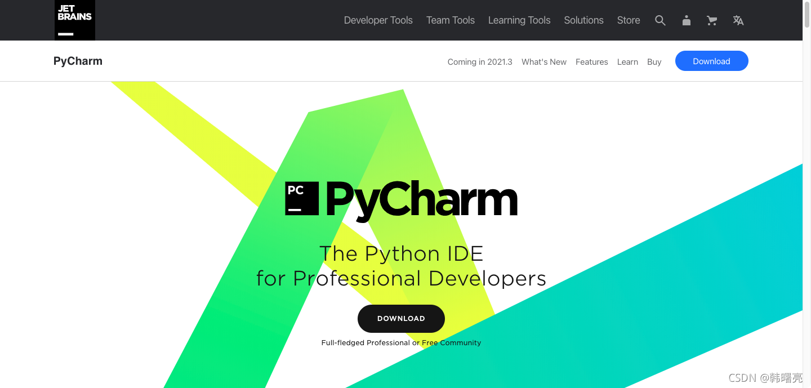Image resolution: width=811 pixels, height=388 pixels.
Task: Open the Buy link
Action: click(654, 62)
